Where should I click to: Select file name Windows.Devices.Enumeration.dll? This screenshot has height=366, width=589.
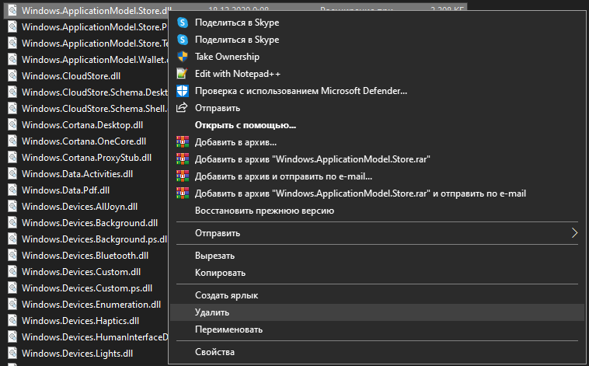pyautogui.click(x=91, y=305)
